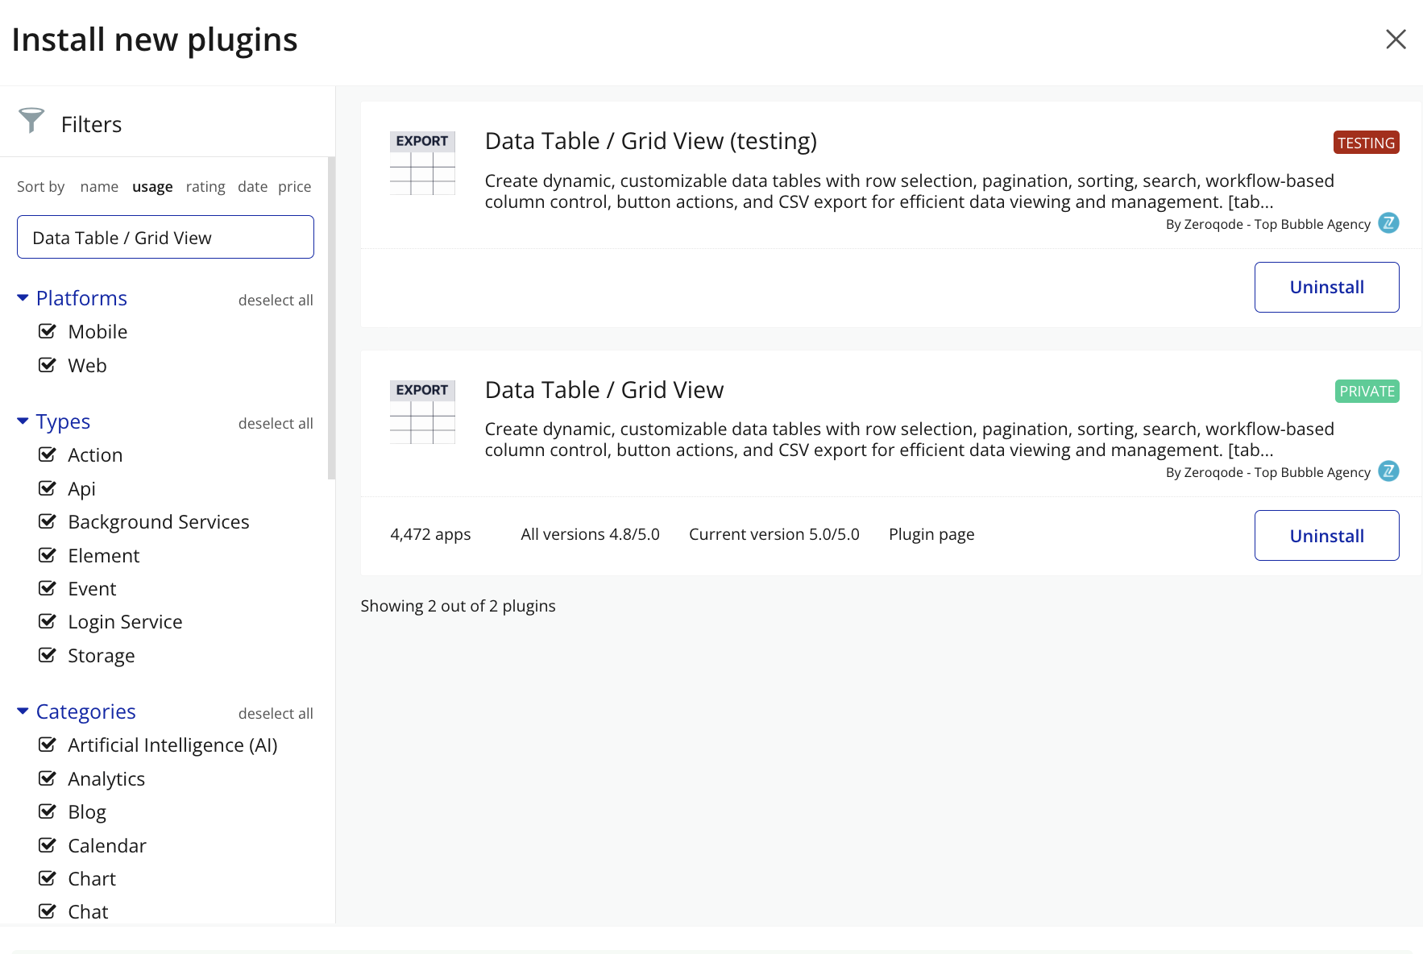Uncheck the Analytics category checkbox
This screenshot has width=1423, height=954.
tap(48, 778)
